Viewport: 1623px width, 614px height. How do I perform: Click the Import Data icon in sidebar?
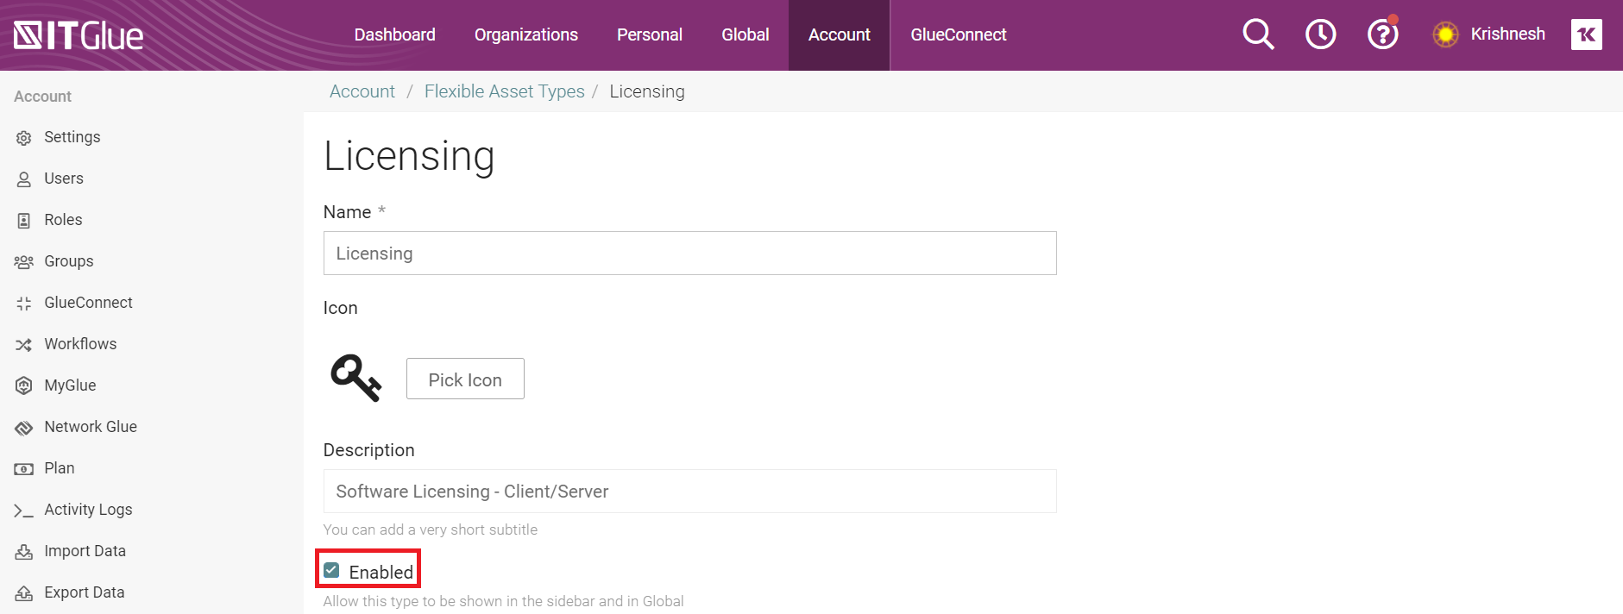point(24,552)
